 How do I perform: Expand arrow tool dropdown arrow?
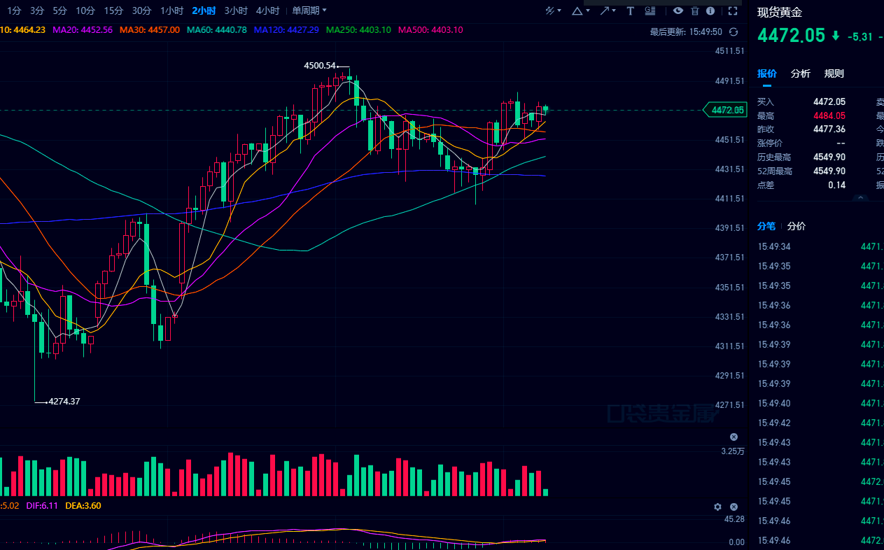click(x=614, y=10)
